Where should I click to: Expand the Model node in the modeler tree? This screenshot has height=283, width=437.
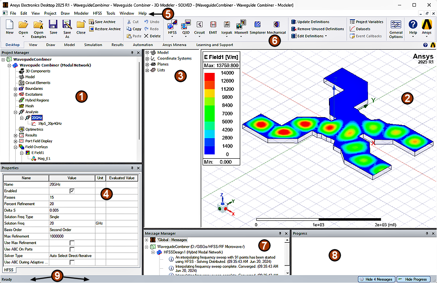click(147, 53)
